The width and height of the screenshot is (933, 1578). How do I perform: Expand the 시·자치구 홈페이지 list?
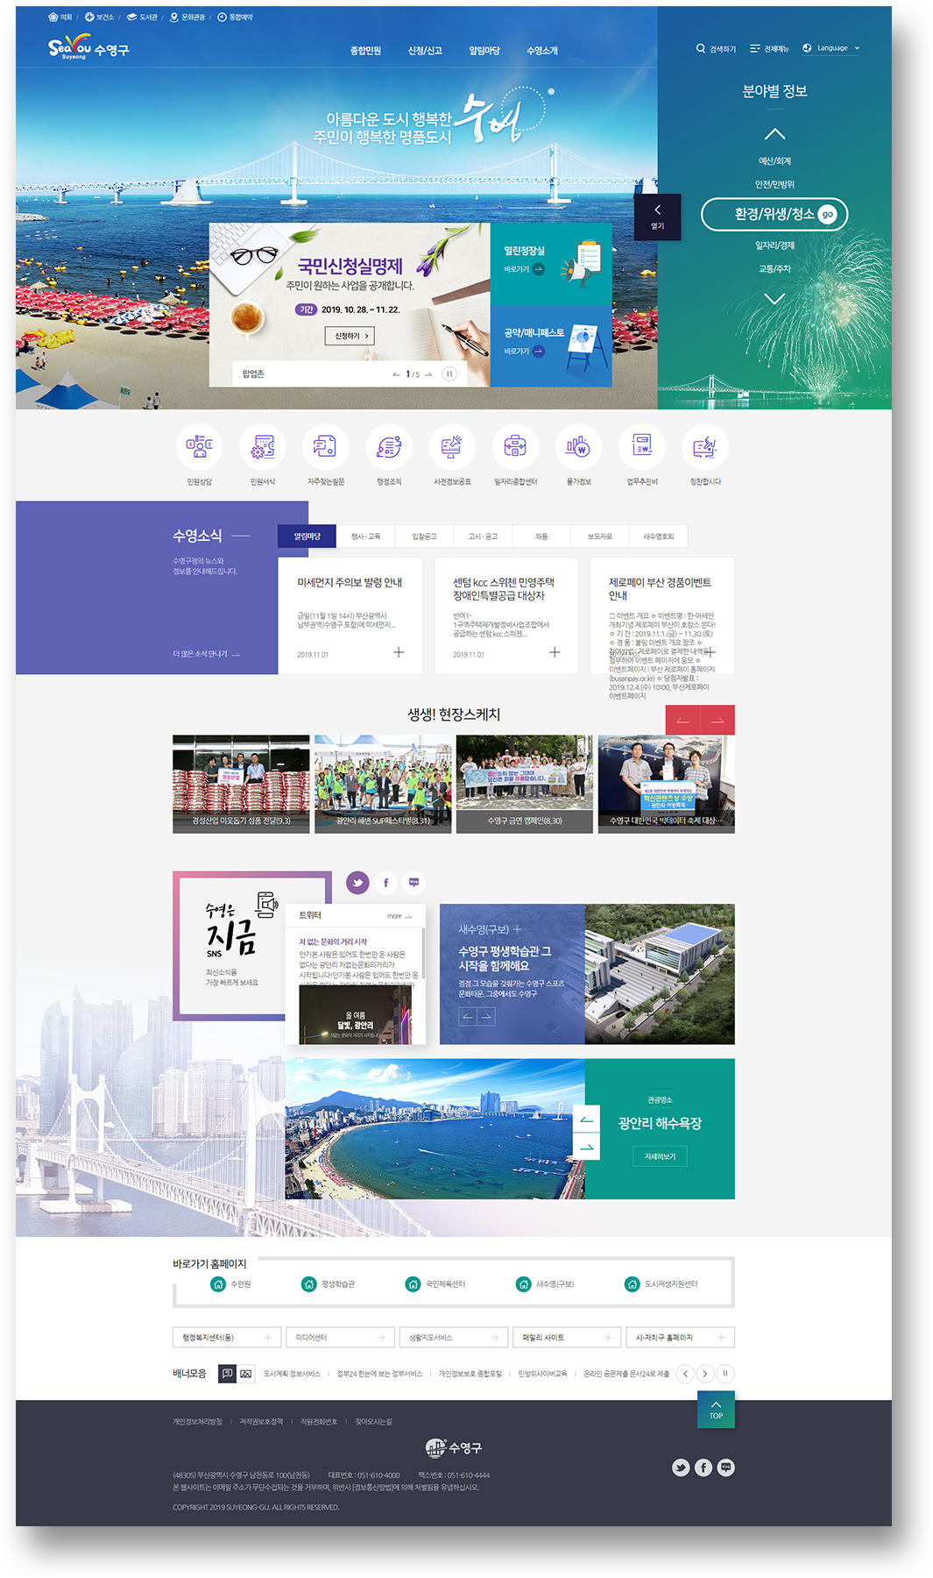tap(681, 1337)
